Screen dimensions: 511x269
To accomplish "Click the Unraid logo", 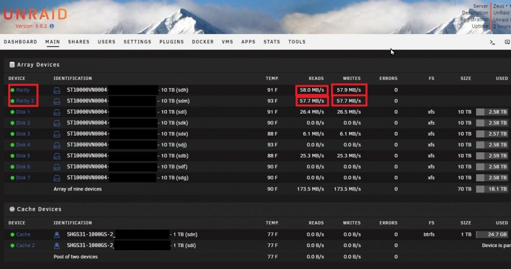I will [x=35, y=14].
